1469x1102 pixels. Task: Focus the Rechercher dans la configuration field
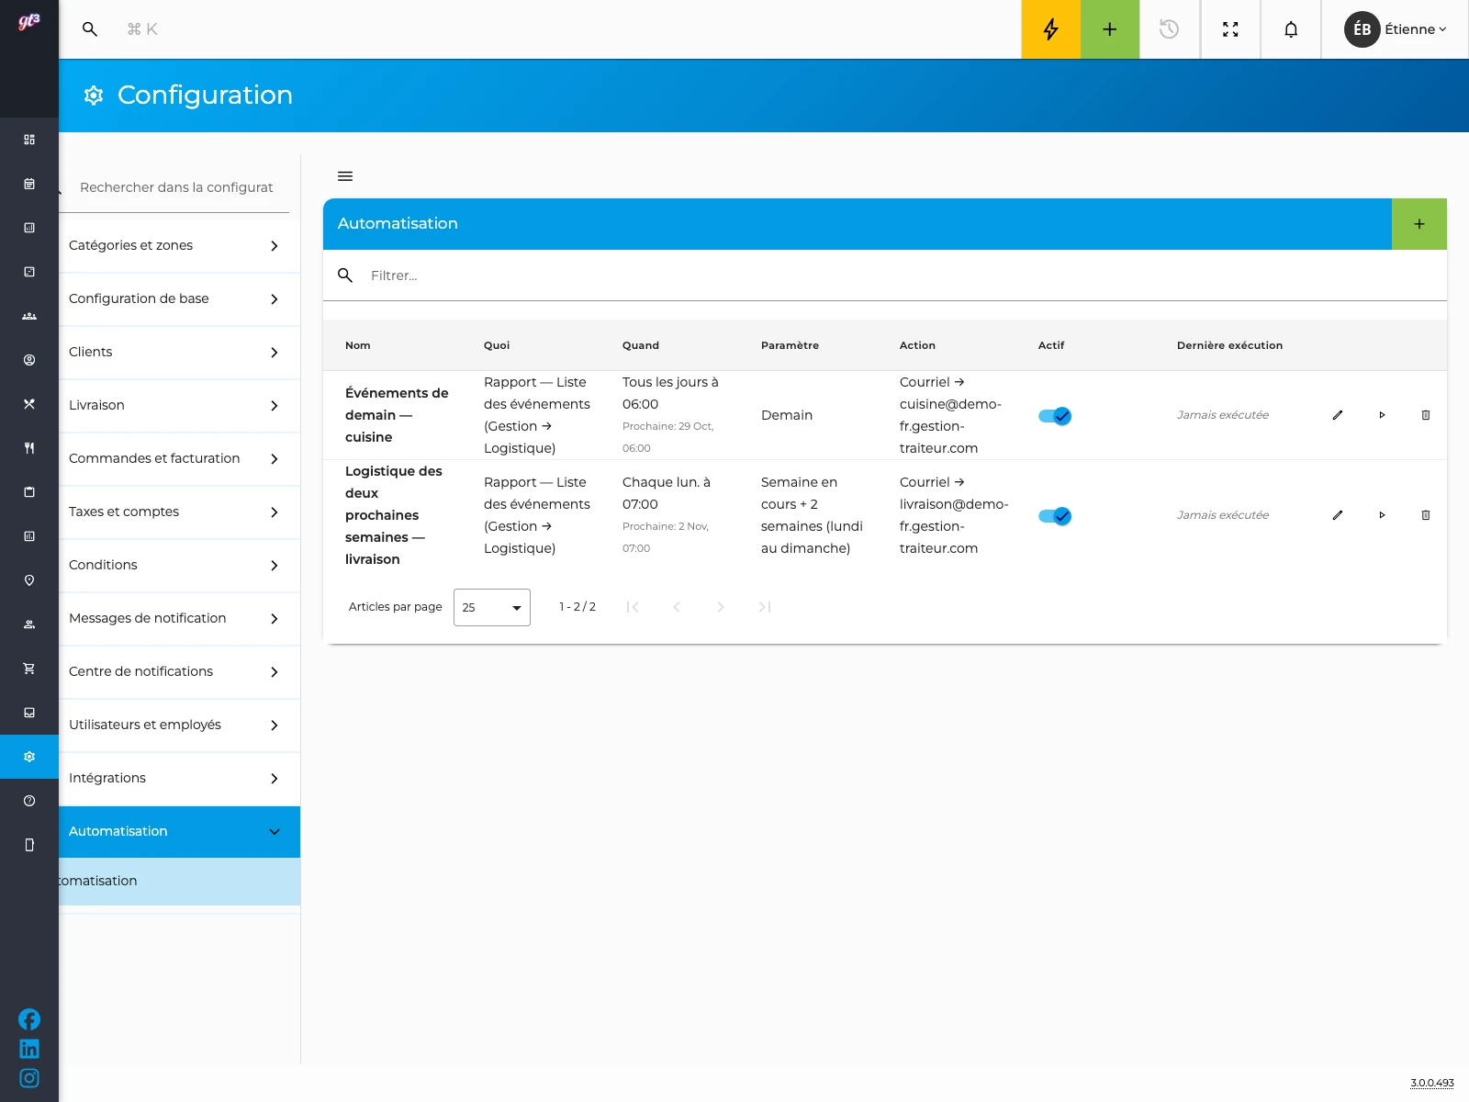click(176, 187)
